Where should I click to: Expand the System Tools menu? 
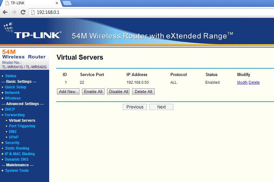coord(17,171)
